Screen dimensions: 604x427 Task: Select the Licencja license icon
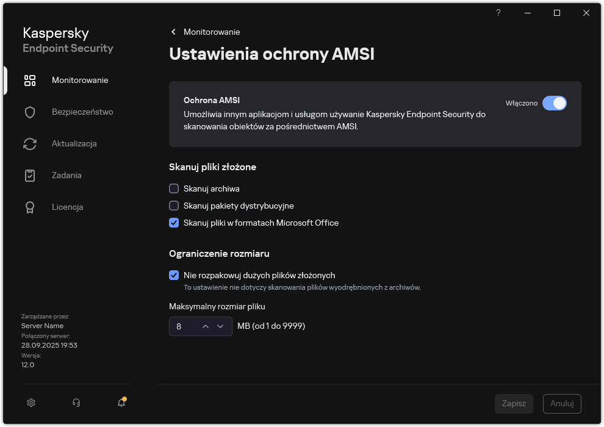pos(29,207)
